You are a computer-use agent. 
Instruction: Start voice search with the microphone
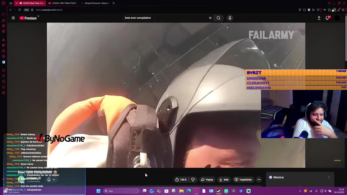tap(230, 18)
